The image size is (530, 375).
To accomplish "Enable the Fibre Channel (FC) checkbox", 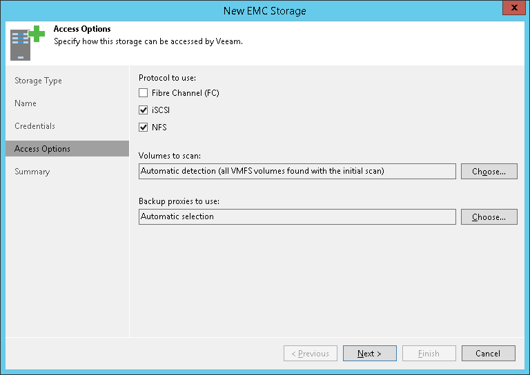I will click(x=144, y=93).
